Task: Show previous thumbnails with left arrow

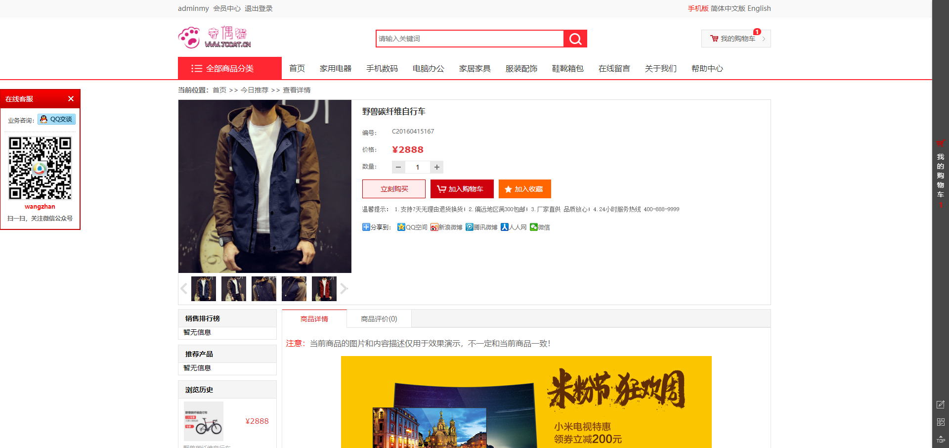Action: click(x=184, y=289)
